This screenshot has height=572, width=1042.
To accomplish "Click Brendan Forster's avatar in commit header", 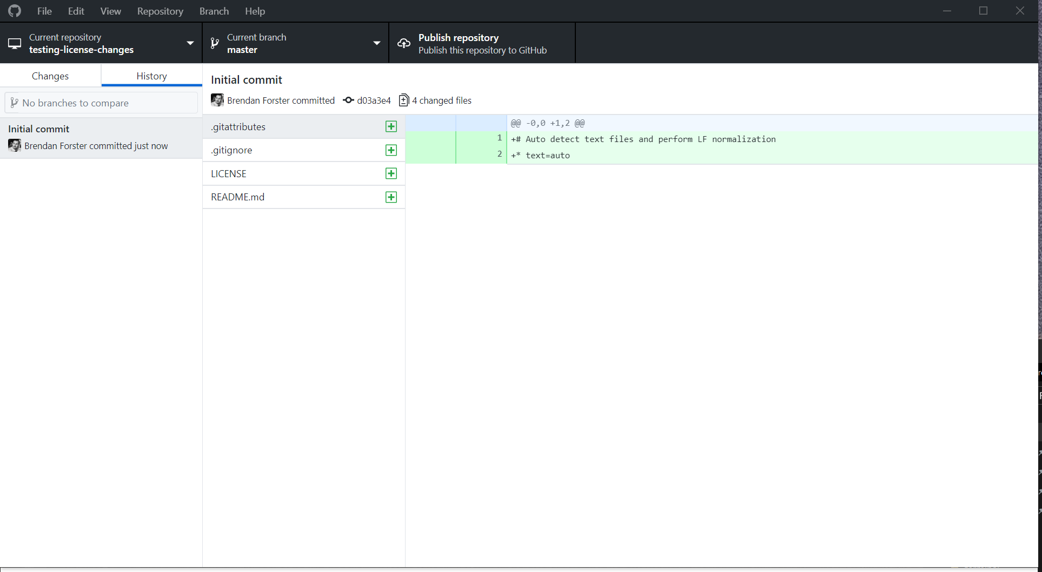I will pyautogui.click(x=217, y=100).
